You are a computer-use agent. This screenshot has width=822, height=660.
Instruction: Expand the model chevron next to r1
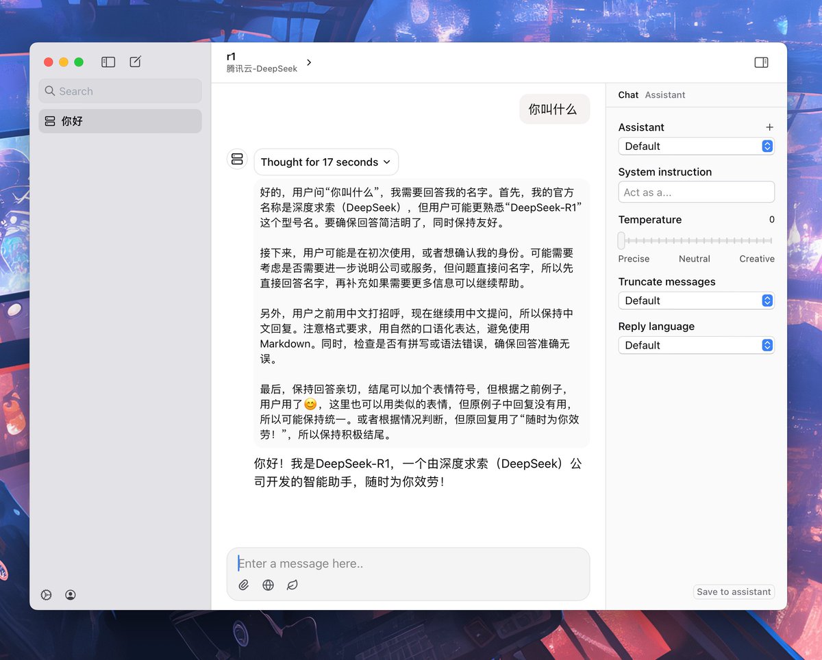pos(309,62)
